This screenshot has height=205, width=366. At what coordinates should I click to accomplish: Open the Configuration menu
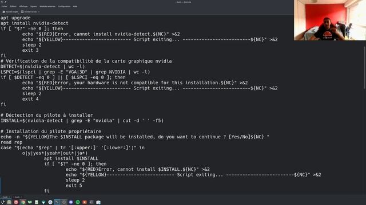(64, 6)
